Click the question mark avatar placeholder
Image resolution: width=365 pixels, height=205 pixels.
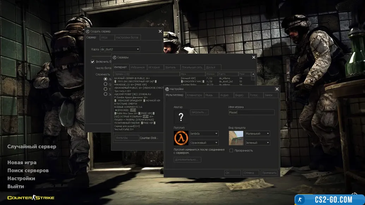[x=181, y=117]
